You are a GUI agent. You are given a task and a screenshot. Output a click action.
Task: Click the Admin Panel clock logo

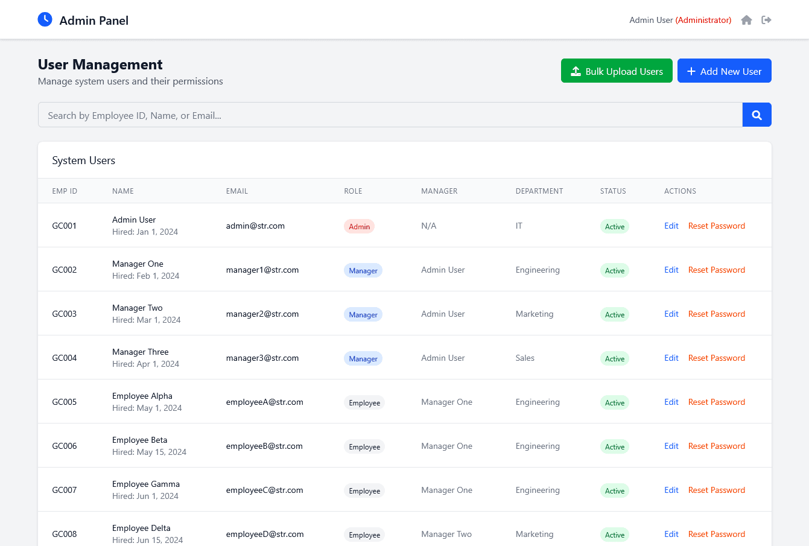tap(45, 19)
